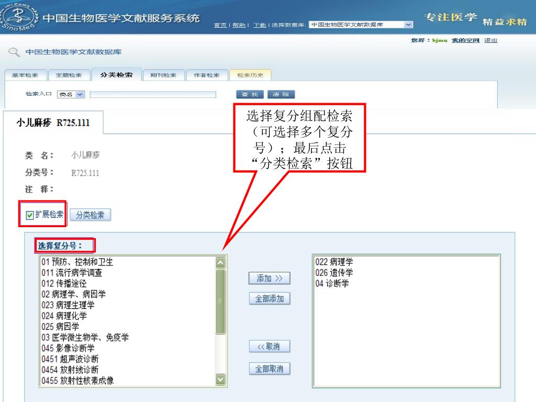Select the 分类检索 tab
The width and height of the screenshot is (536, 402).
point(117,74)
